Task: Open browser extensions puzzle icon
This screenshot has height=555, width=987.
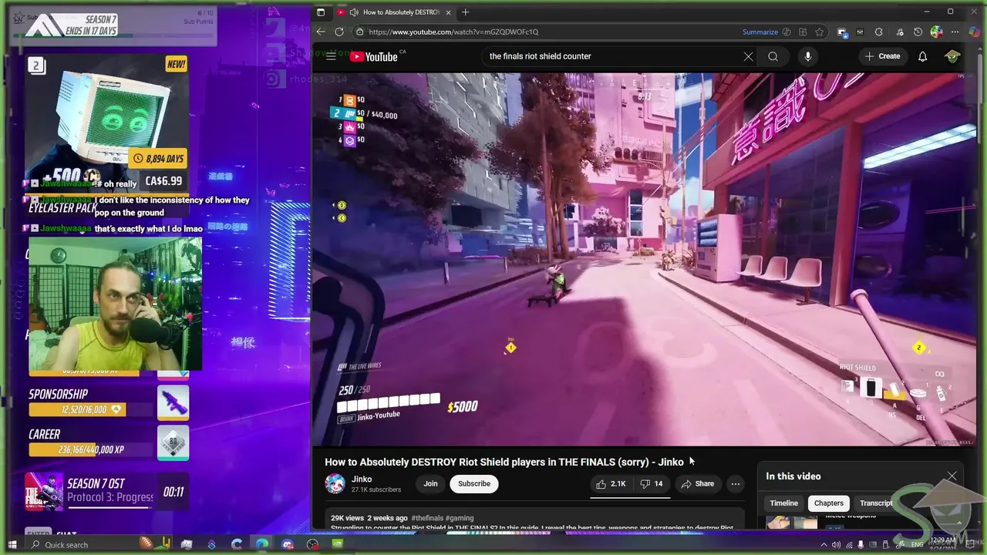Action: [879, 32]
